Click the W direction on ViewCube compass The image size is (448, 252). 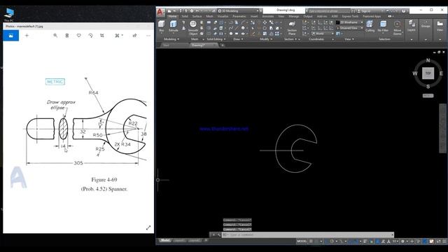tap(415, 73)
